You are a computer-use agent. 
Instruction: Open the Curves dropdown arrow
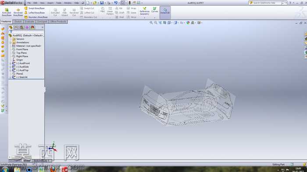(x=155, y=18)
